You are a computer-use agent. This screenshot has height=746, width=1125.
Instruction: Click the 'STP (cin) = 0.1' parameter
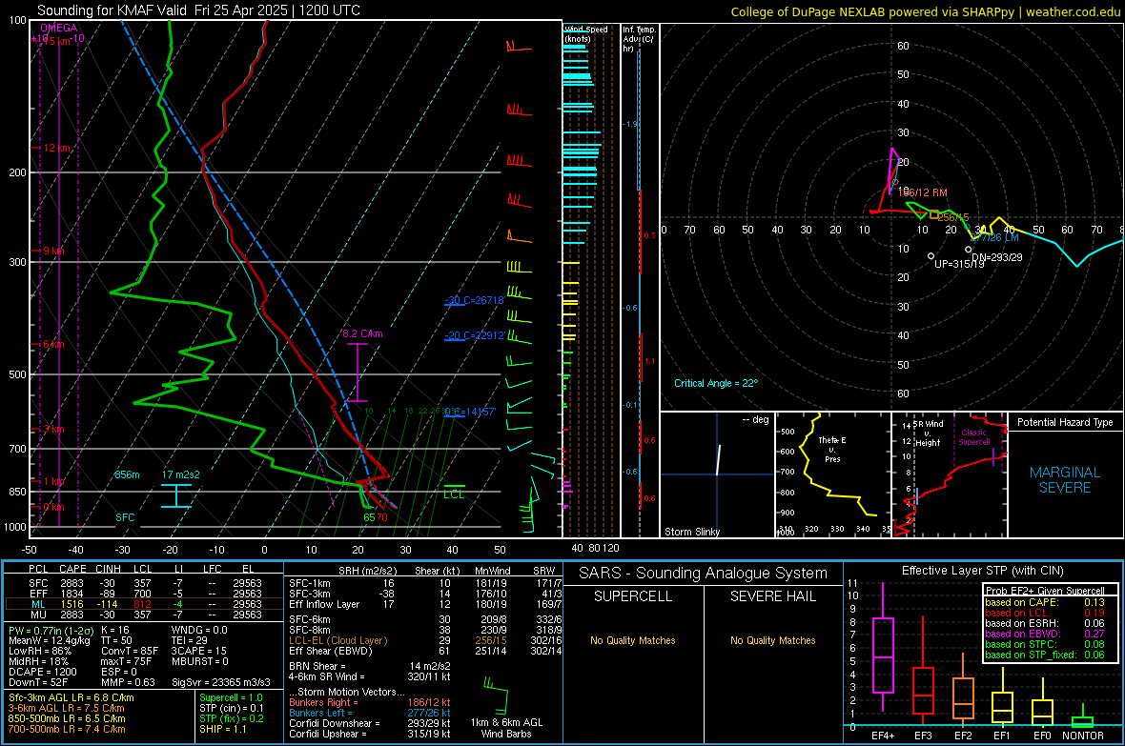tap(232, 708)
